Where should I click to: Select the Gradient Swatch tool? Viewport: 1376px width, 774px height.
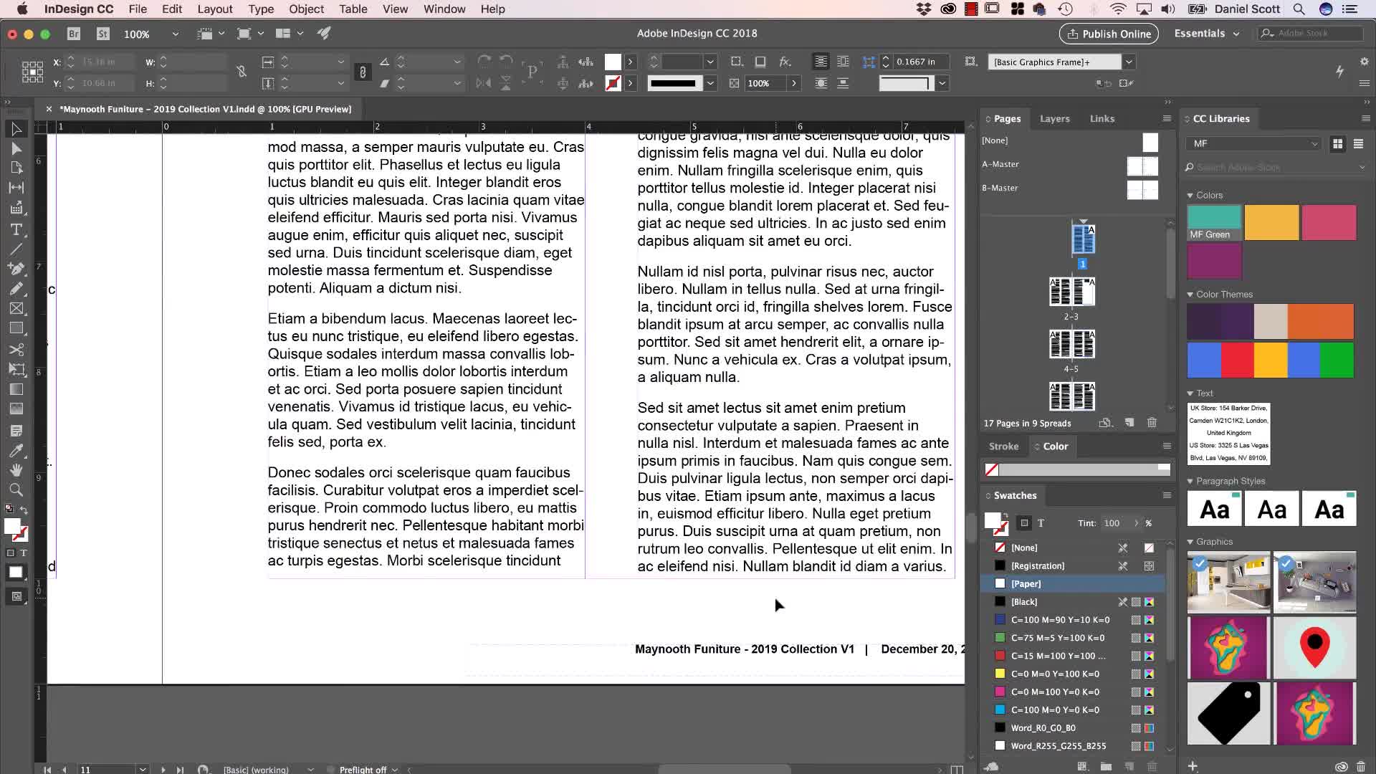coord(16,389)
